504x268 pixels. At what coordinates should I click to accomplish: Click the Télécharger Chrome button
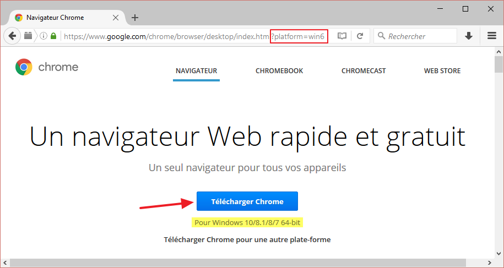247,201
